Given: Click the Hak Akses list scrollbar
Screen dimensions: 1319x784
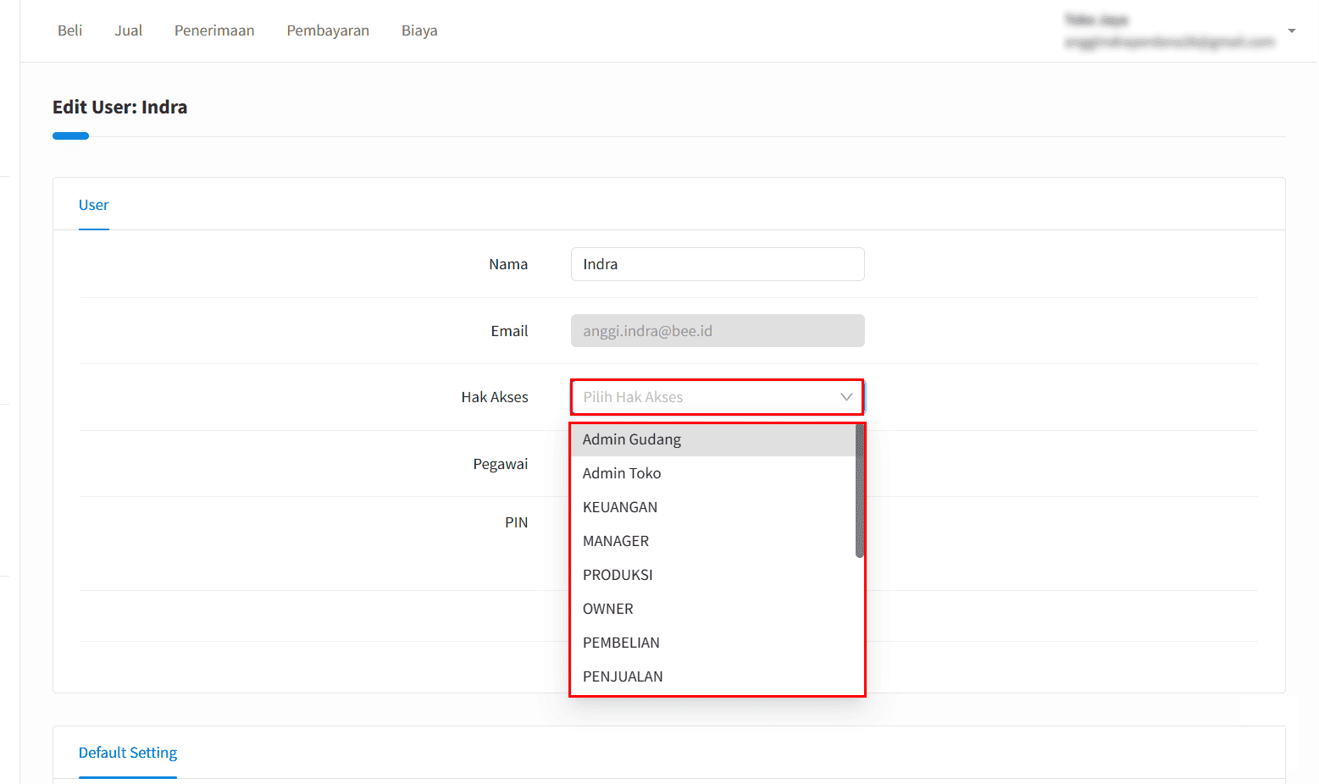Looking at the screenshot, I should 859,491.
